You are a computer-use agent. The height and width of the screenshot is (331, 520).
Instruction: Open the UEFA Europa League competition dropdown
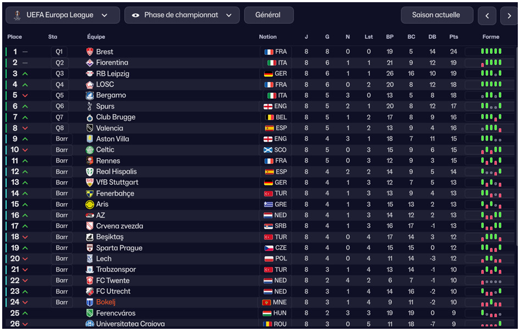point(63,15)
